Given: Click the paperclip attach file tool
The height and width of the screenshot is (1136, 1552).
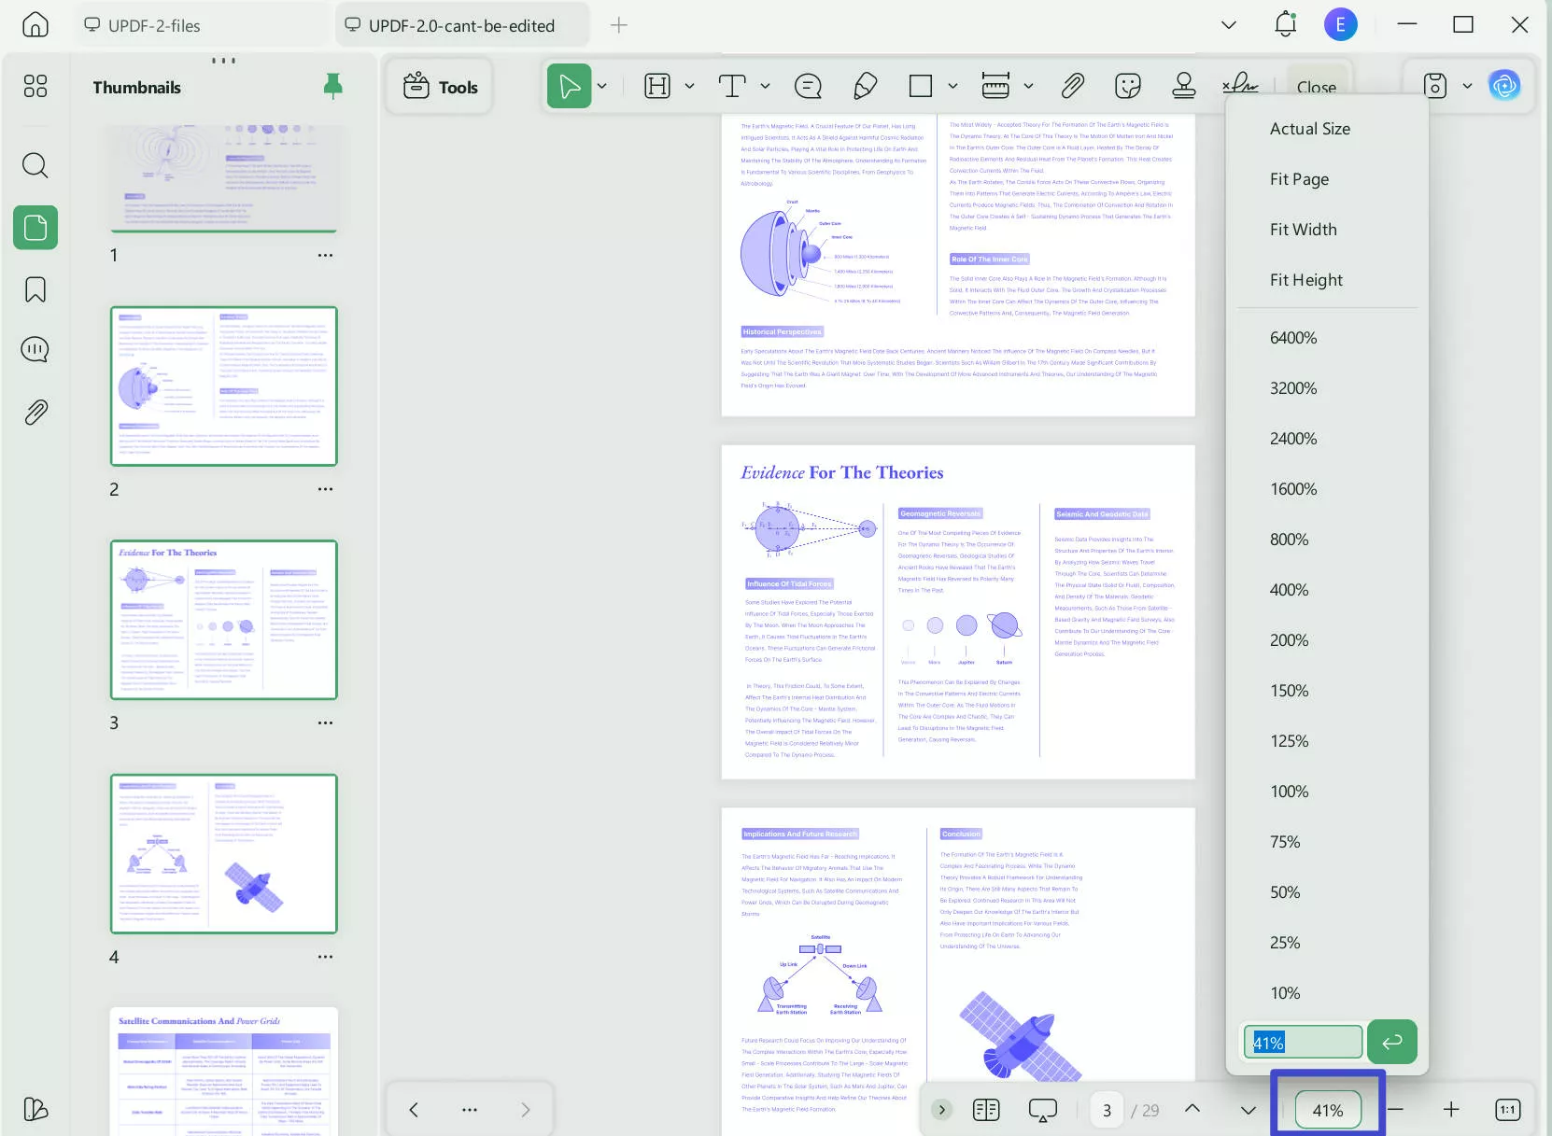Looking at the screenshot, I should click(1073, 87).
